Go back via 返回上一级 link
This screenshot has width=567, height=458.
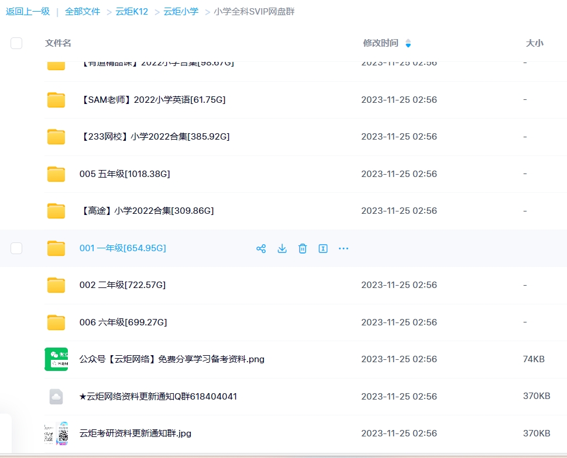point(28,12)
